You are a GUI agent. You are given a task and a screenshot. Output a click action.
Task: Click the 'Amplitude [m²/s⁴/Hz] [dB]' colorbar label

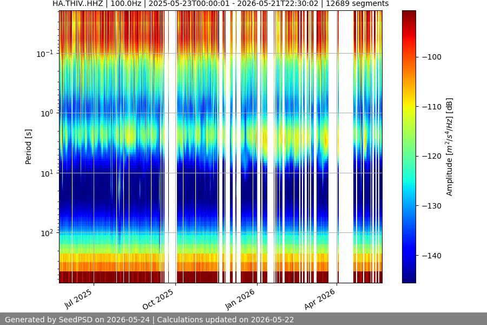click(450, 147)
